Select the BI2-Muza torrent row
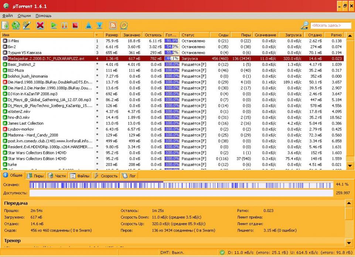Viewport: 355px width, 257px height. (173, 71)
